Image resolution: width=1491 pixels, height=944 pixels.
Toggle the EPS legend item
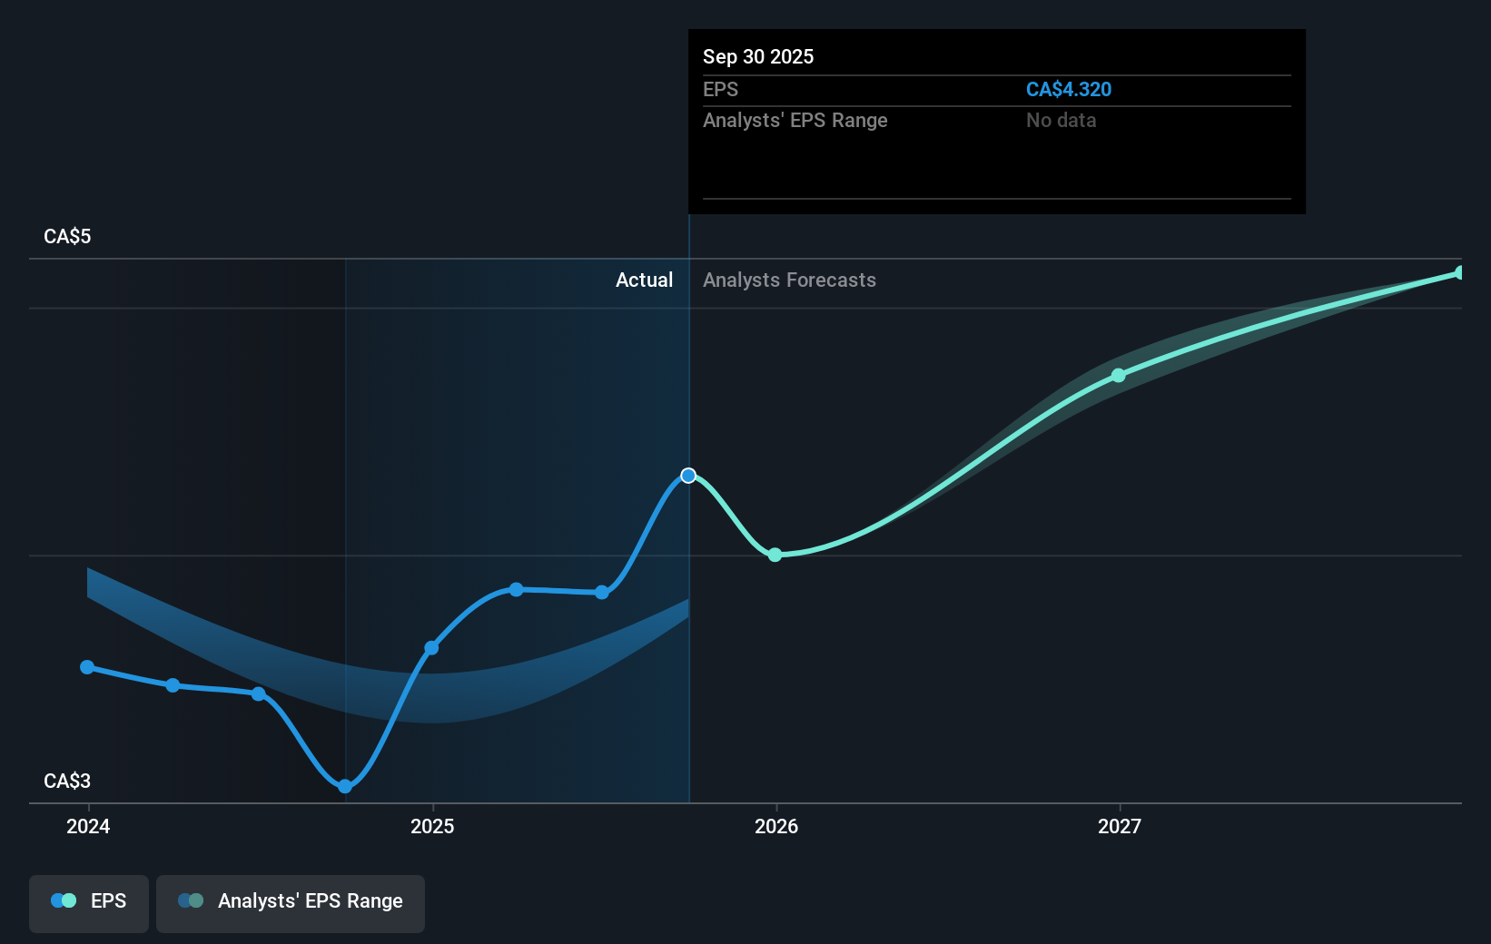click(89, 903)
